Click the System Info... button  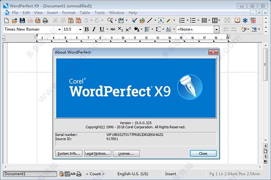pos(69,153)
